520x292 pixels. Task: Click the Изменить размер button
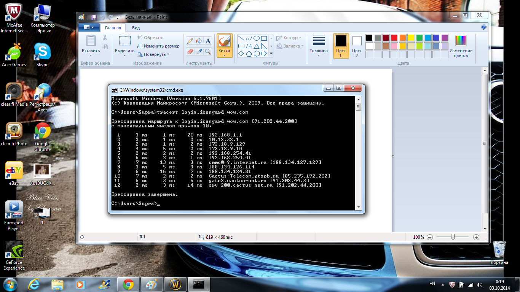[x=158, y=46]
